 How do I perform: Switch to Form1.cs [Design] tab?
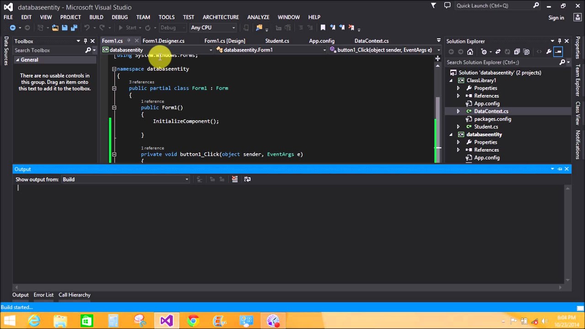(x=225, y=41)
